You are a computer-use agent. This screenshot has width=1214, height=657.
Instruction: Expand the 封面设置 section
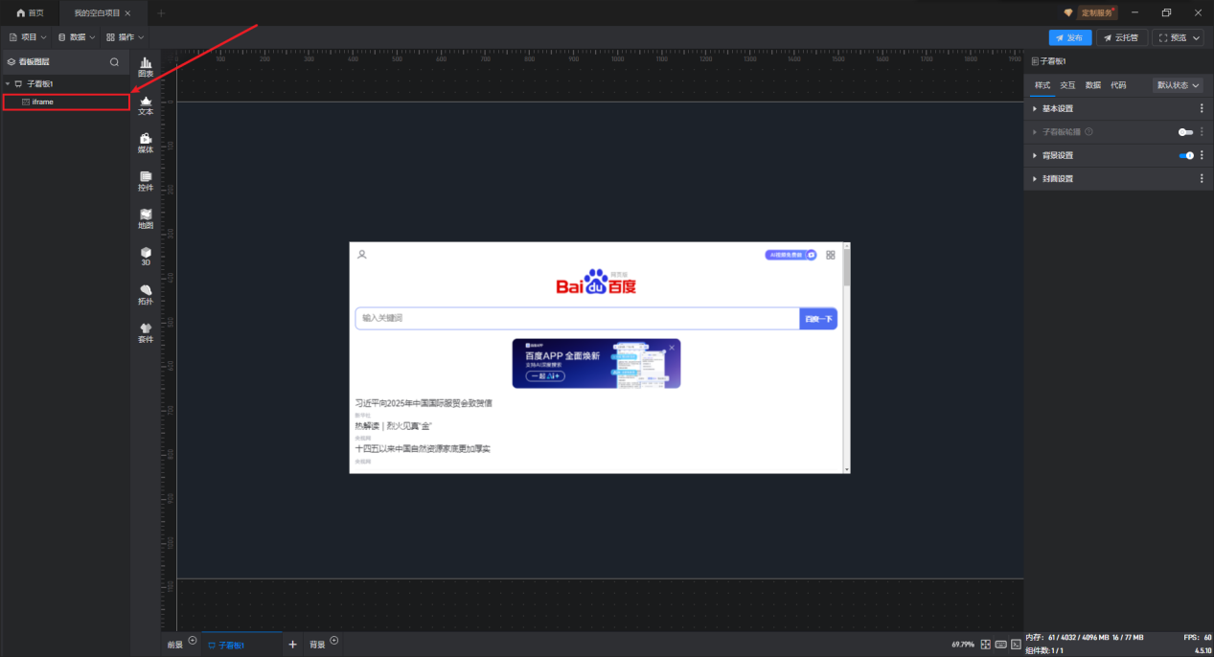click(x=1035, y=179)
